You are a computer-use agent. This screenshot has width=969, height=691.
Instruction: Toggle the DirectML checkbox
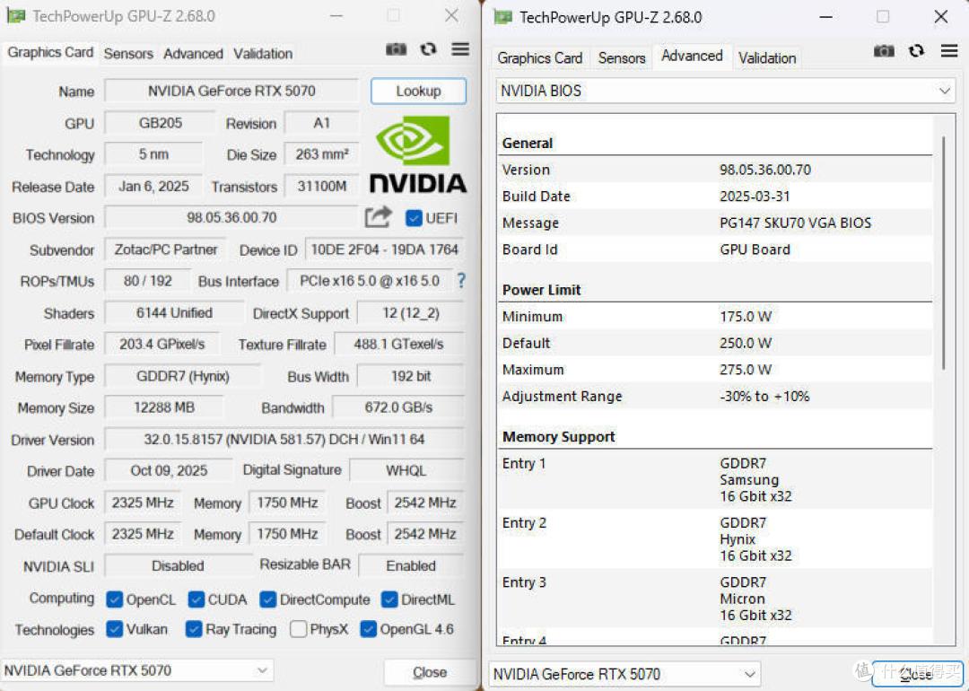click(389, 599)
